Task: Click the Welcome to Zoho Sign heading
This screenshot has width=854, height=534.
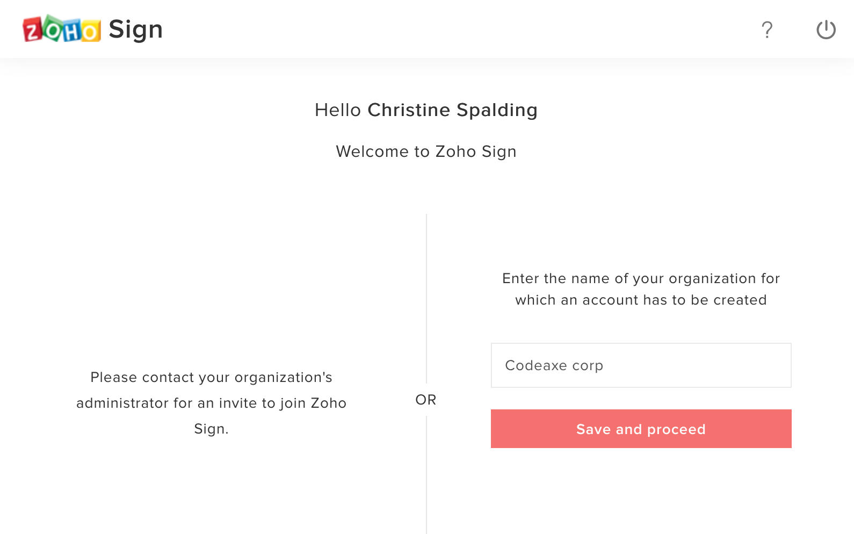Action: 426,151
